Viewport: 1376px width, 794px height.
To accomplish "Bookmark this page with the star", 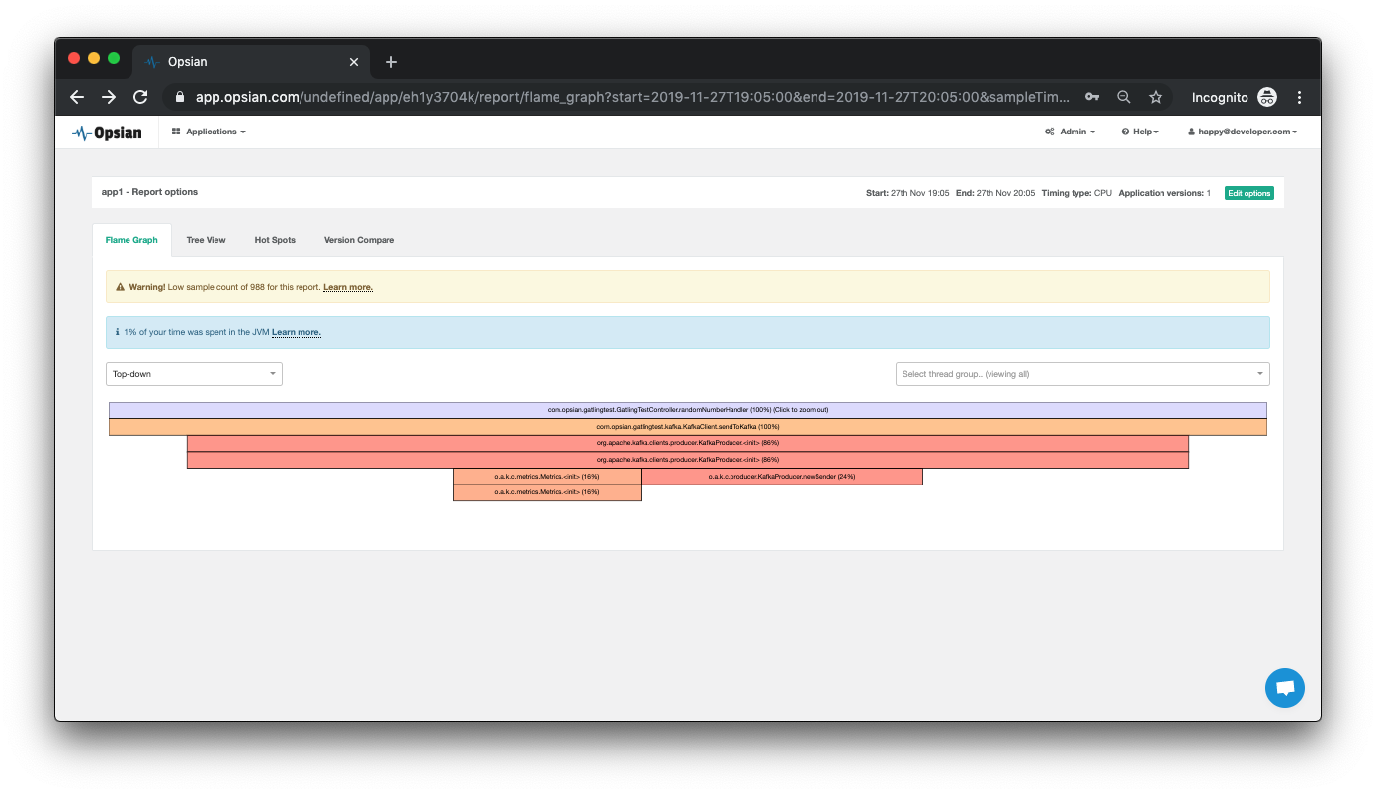I will click(x=1155, y=97).
